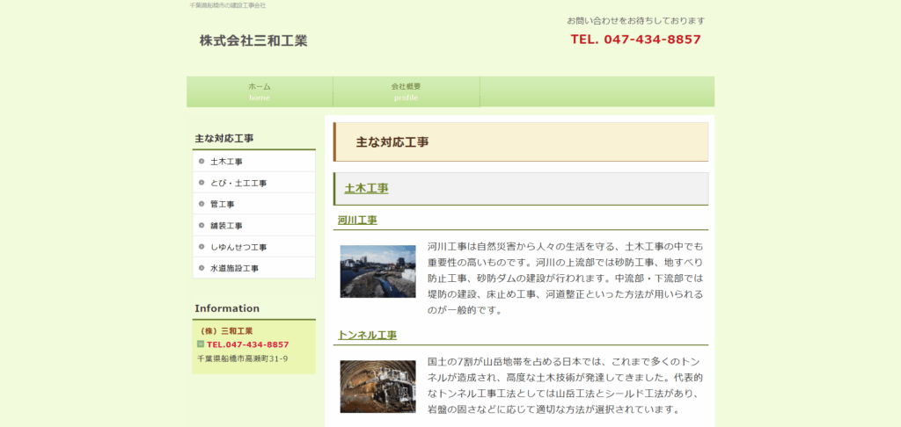
Task: Select しゅんせつ工事 in the sidebar menu
Action: click(x=238, y=247)
